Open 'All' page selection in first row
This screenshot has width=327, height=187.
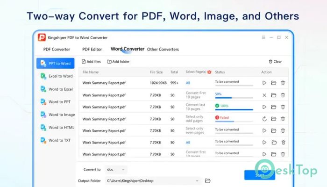coord(188,83)
